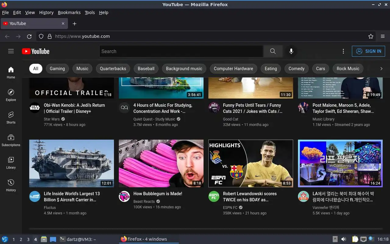Viewport: 390px width, 244px height.
Task: Close the YouTube browser tab
Action: tap(63, 23)
